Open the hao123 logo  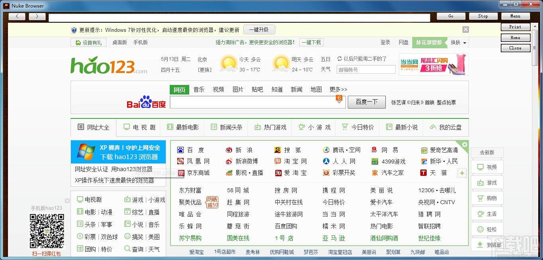click(x=109, y=65)
